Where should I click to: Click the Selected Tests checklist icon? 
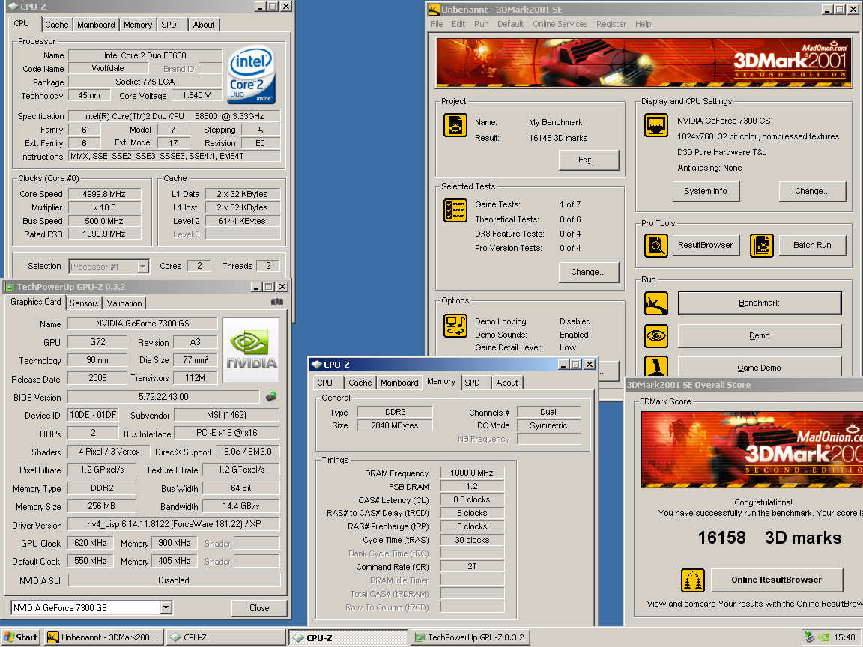(455, 210)
